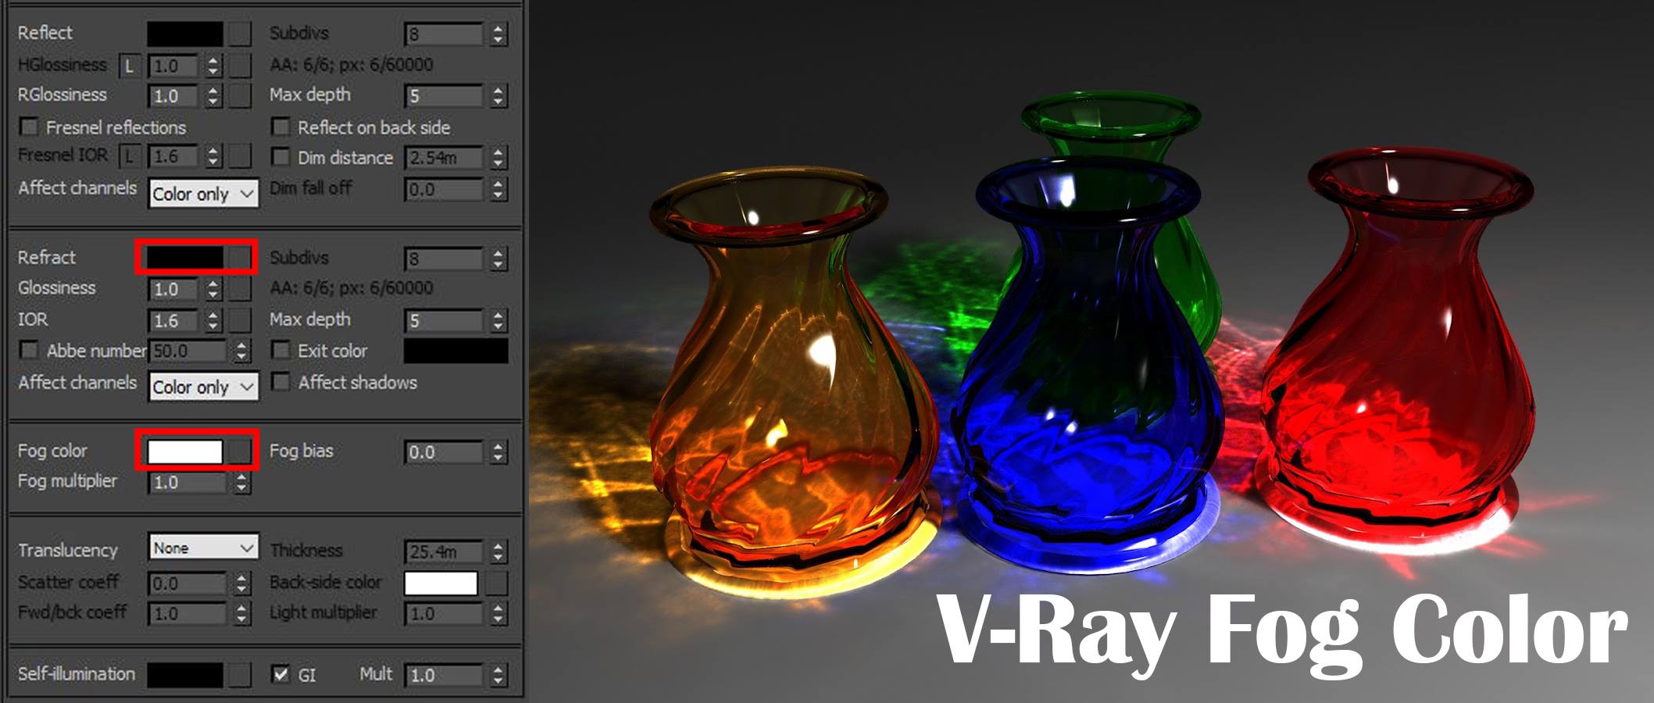This screenshot has width=1654, height=703.
Task: Click the Abbe number spinner arrows
Action: click(x=242, y=351)
